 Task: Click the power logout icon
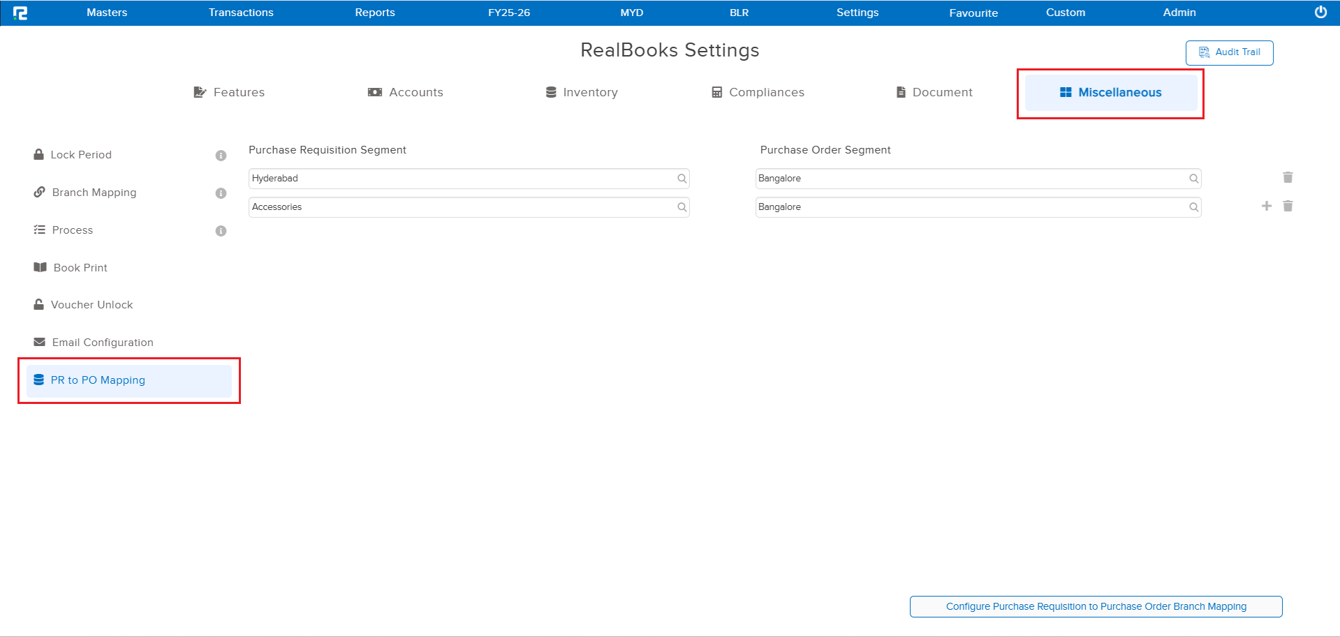point(1320,13)
